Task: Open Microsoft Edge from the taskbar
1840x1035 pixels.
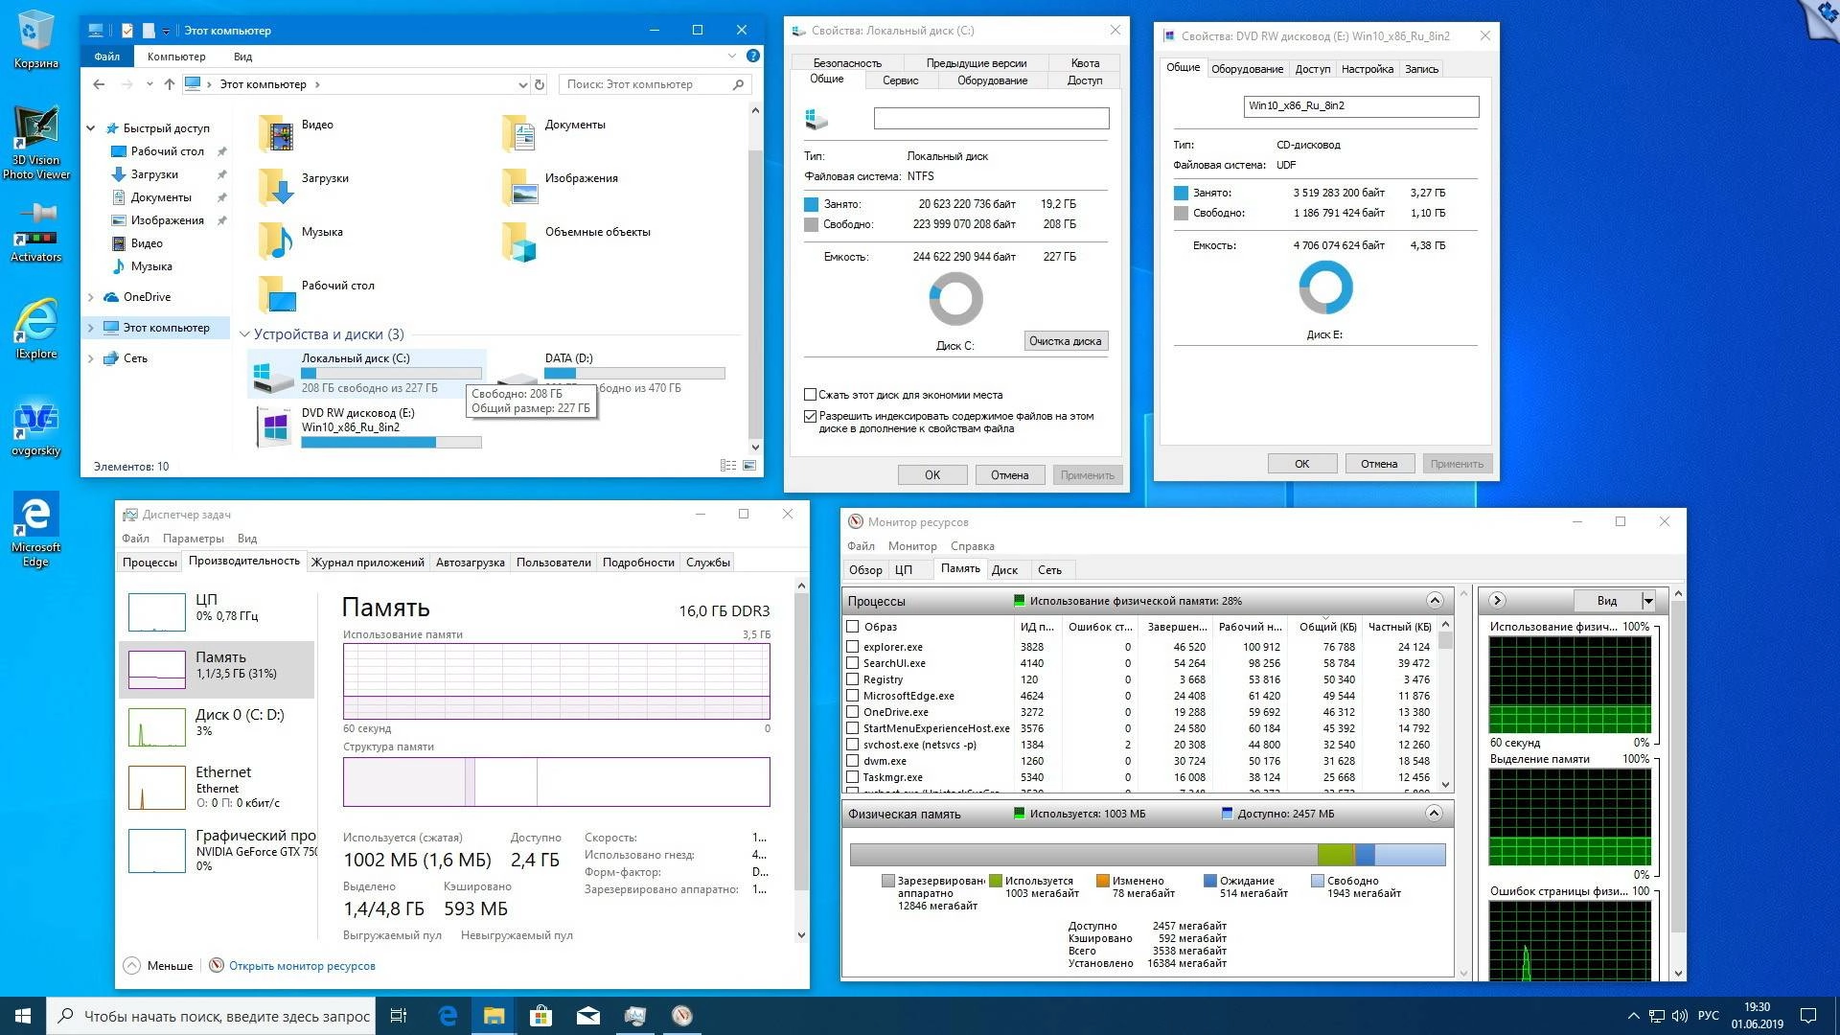Action: tap(448, 1015)
